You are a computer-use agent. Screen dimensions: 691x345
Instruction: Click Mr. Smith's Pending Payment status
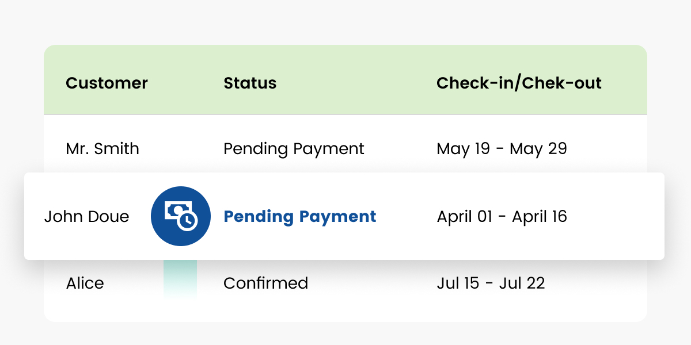(294, 149)
